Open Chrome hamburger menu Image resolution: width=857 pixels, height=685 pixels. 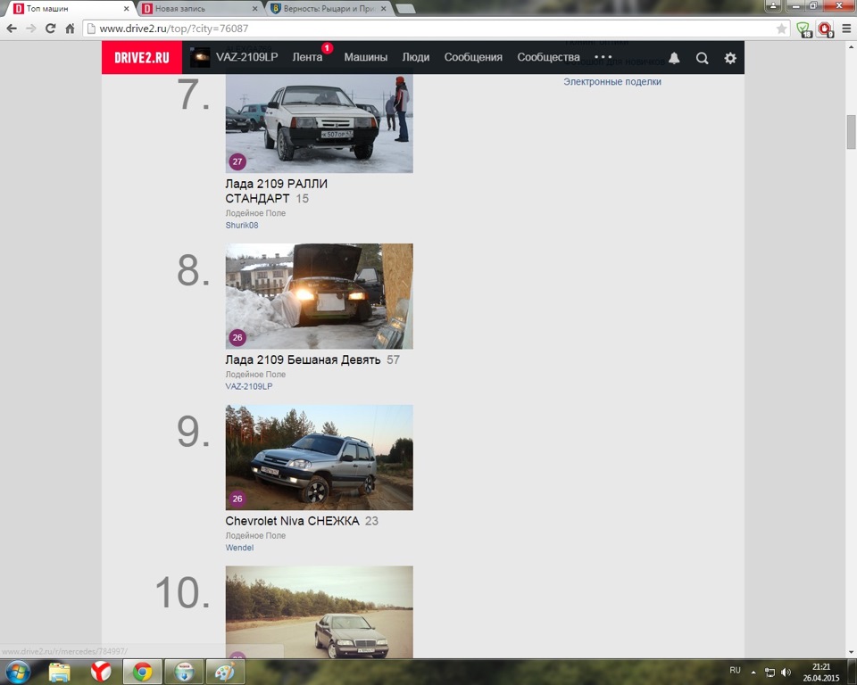point(846,29)
